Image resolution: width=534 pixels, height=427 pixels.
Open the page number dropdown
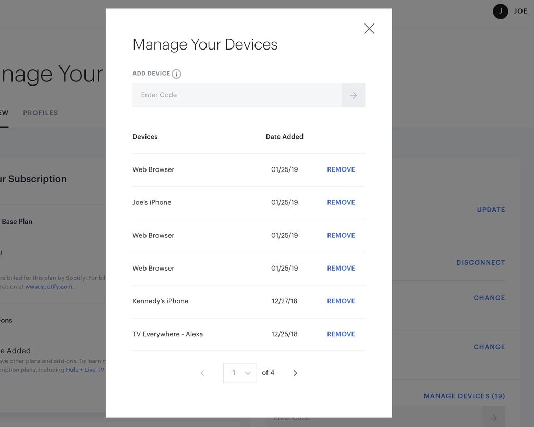239,373
